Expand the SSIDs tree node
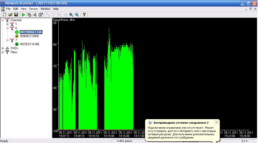The width and height of the screenshot is (258, 143). 3,48
